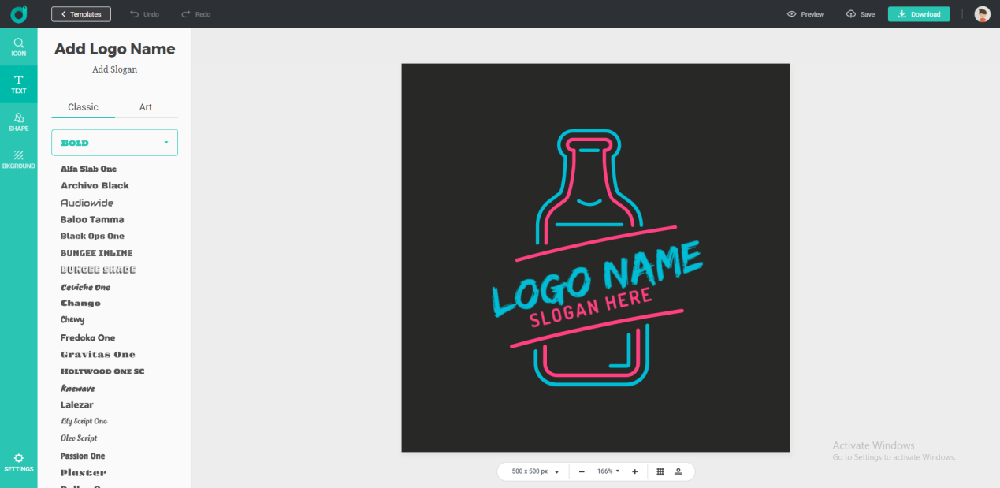This screenshot has height=488, width=1000.
Task: Open the 166% zoom level dropdown
Action: click(x=608, y=471)
